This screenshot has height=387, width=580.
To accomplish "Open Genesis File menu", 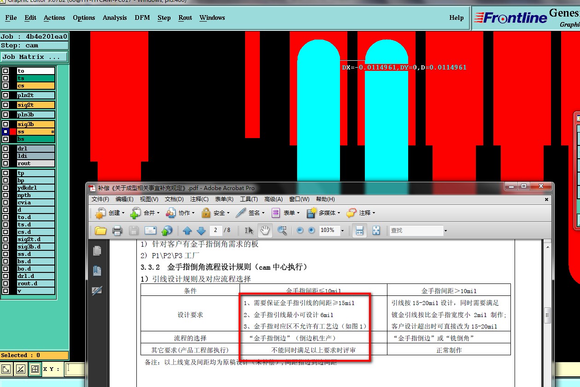I will tap(11, 18).
